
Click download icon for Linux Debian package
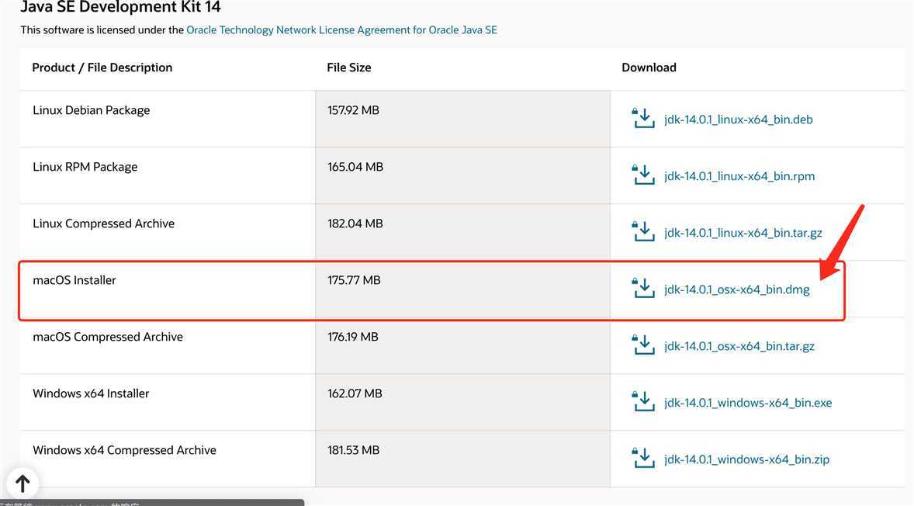[643, 119]
